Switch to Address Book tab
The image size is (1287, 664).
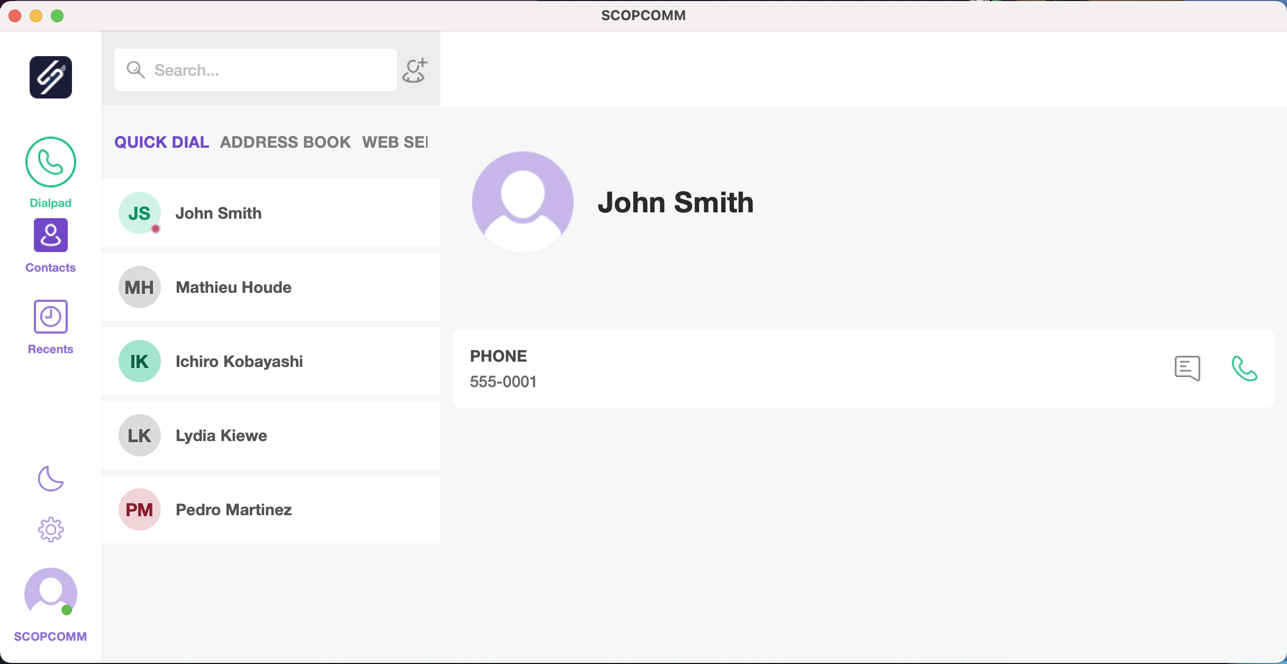pyautogui.click(x=285, y=142)
